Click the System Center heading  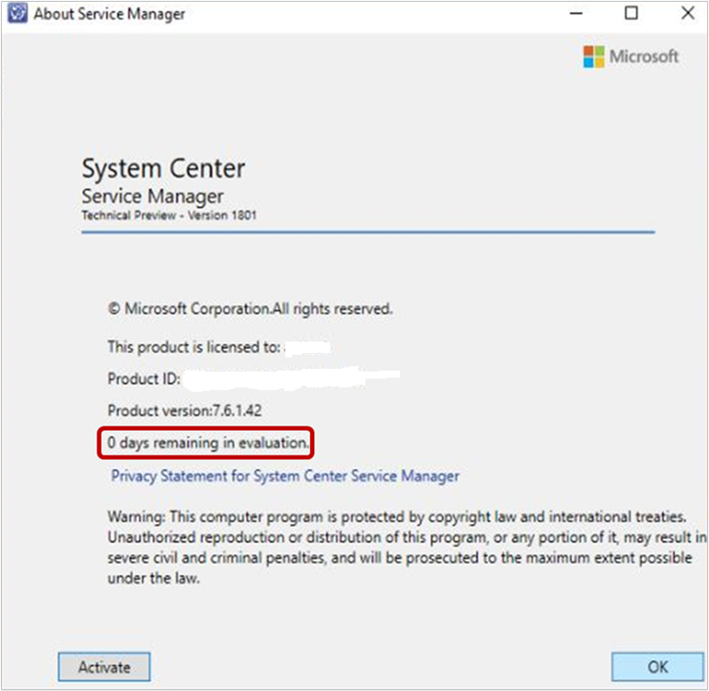tap(163, 168)
